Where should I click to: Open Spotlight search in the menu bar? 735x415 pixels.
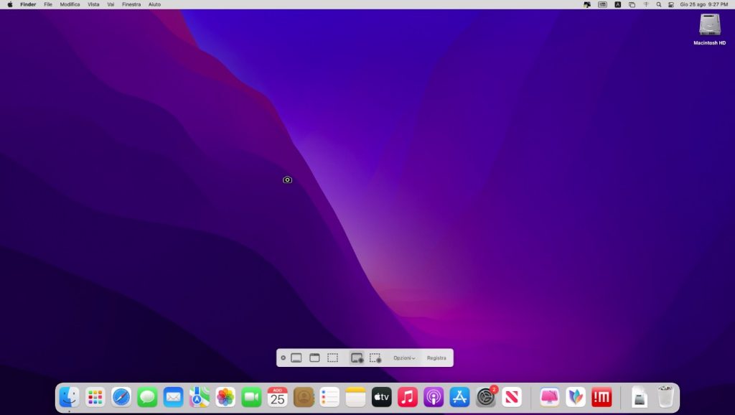tap(658, 4)
